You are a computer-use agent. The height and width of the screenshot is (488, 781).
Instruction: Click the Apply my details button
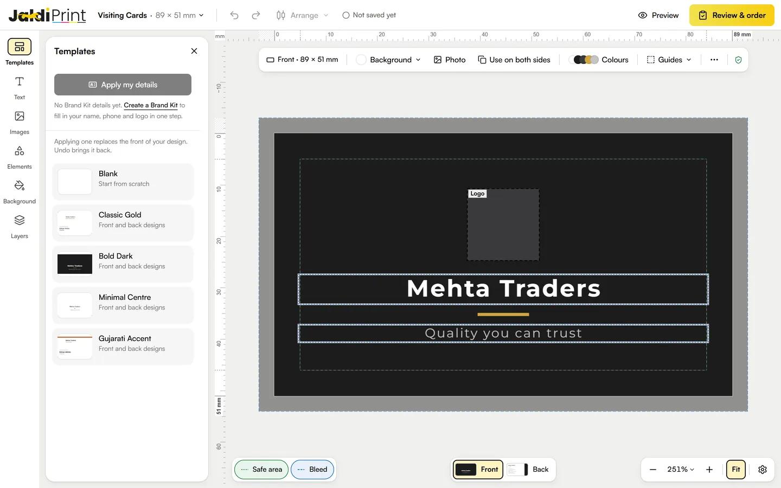[x=123, y=85]
